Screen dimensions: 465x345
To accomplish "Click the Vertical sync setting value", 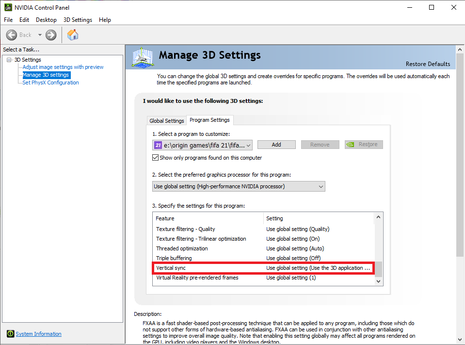I will (318, 268).
